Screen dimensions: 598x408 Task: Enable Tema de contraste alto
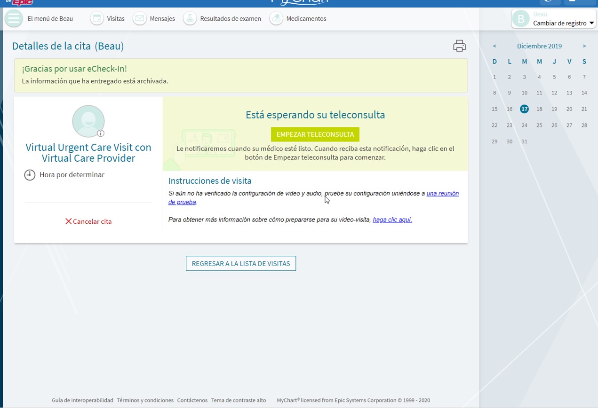[x=239, y=400]
